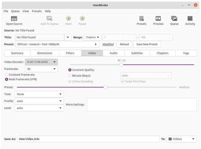Image resolution: width=201 pixels, height=149 pixels.
Task: Click the Start encoding play icon
Action: [68, 18]
